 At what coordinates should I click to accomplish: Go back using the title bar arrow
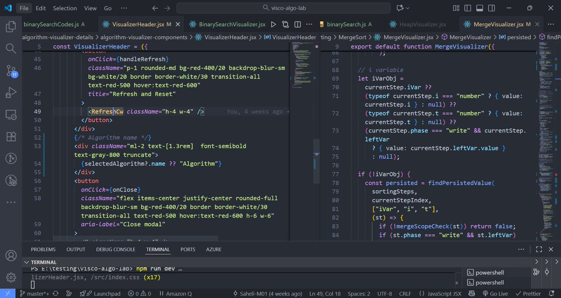[x=155, y=8]
